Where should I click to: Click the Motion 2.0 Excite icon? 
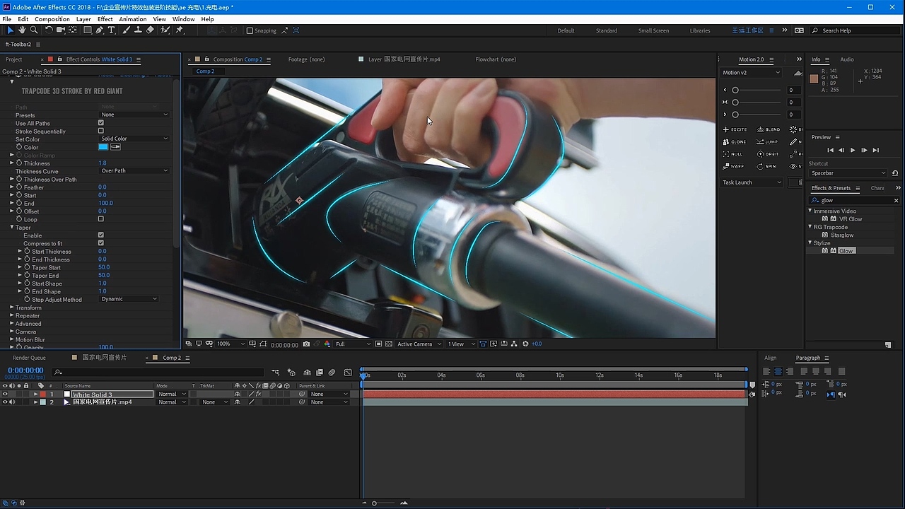tap(735, 129)
